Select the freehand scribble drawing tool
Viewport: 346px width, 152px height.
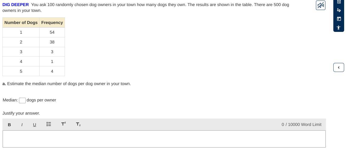click(339, 10)
